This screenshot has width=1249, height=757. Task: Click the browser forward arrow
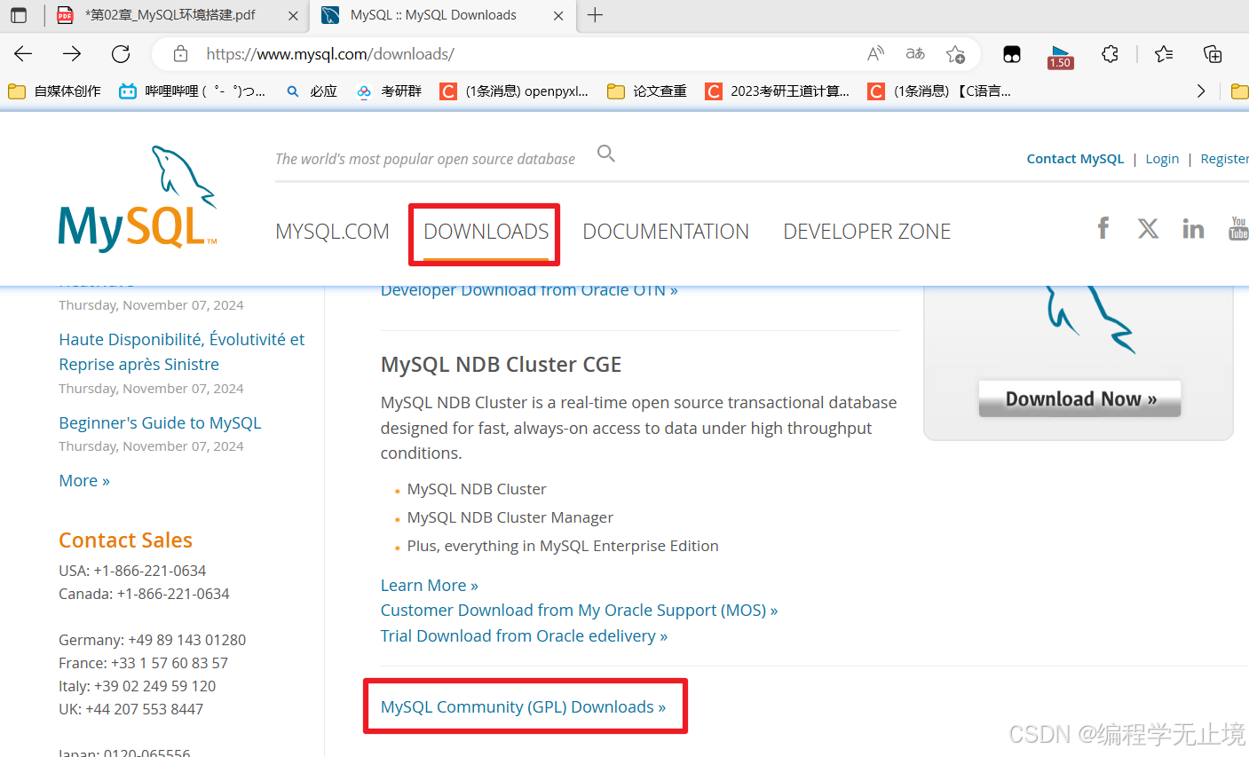pos(72,54)
